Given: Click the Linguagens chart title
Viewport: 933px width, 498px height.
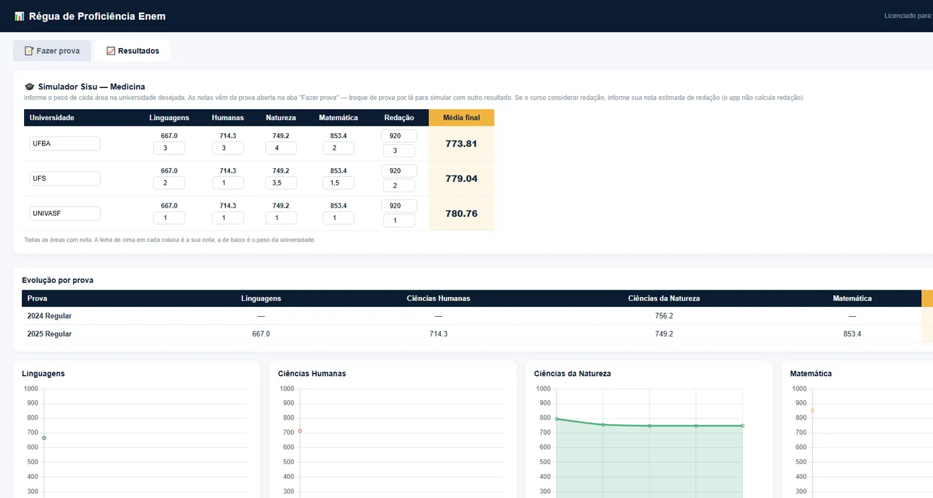Looking at the screenshot, I should 43,373.
